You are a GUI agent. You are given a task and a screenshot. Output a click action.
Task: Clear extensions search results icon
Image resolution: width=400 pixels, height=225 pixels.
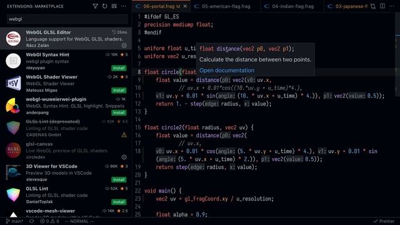(114, 6)
